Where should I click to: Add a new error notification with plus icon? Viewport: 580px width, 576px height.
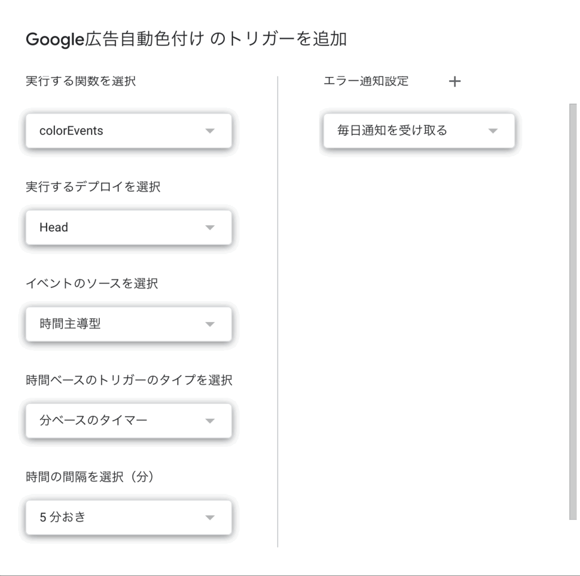pyautogui.click(x=455, y=81)
